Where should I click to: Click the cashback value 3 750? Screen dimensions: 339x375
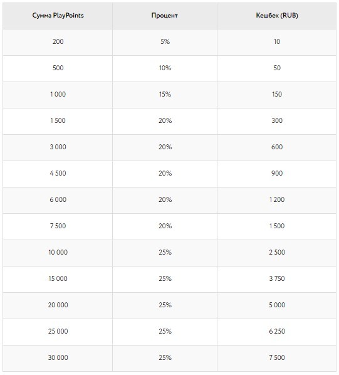[277, 278]
